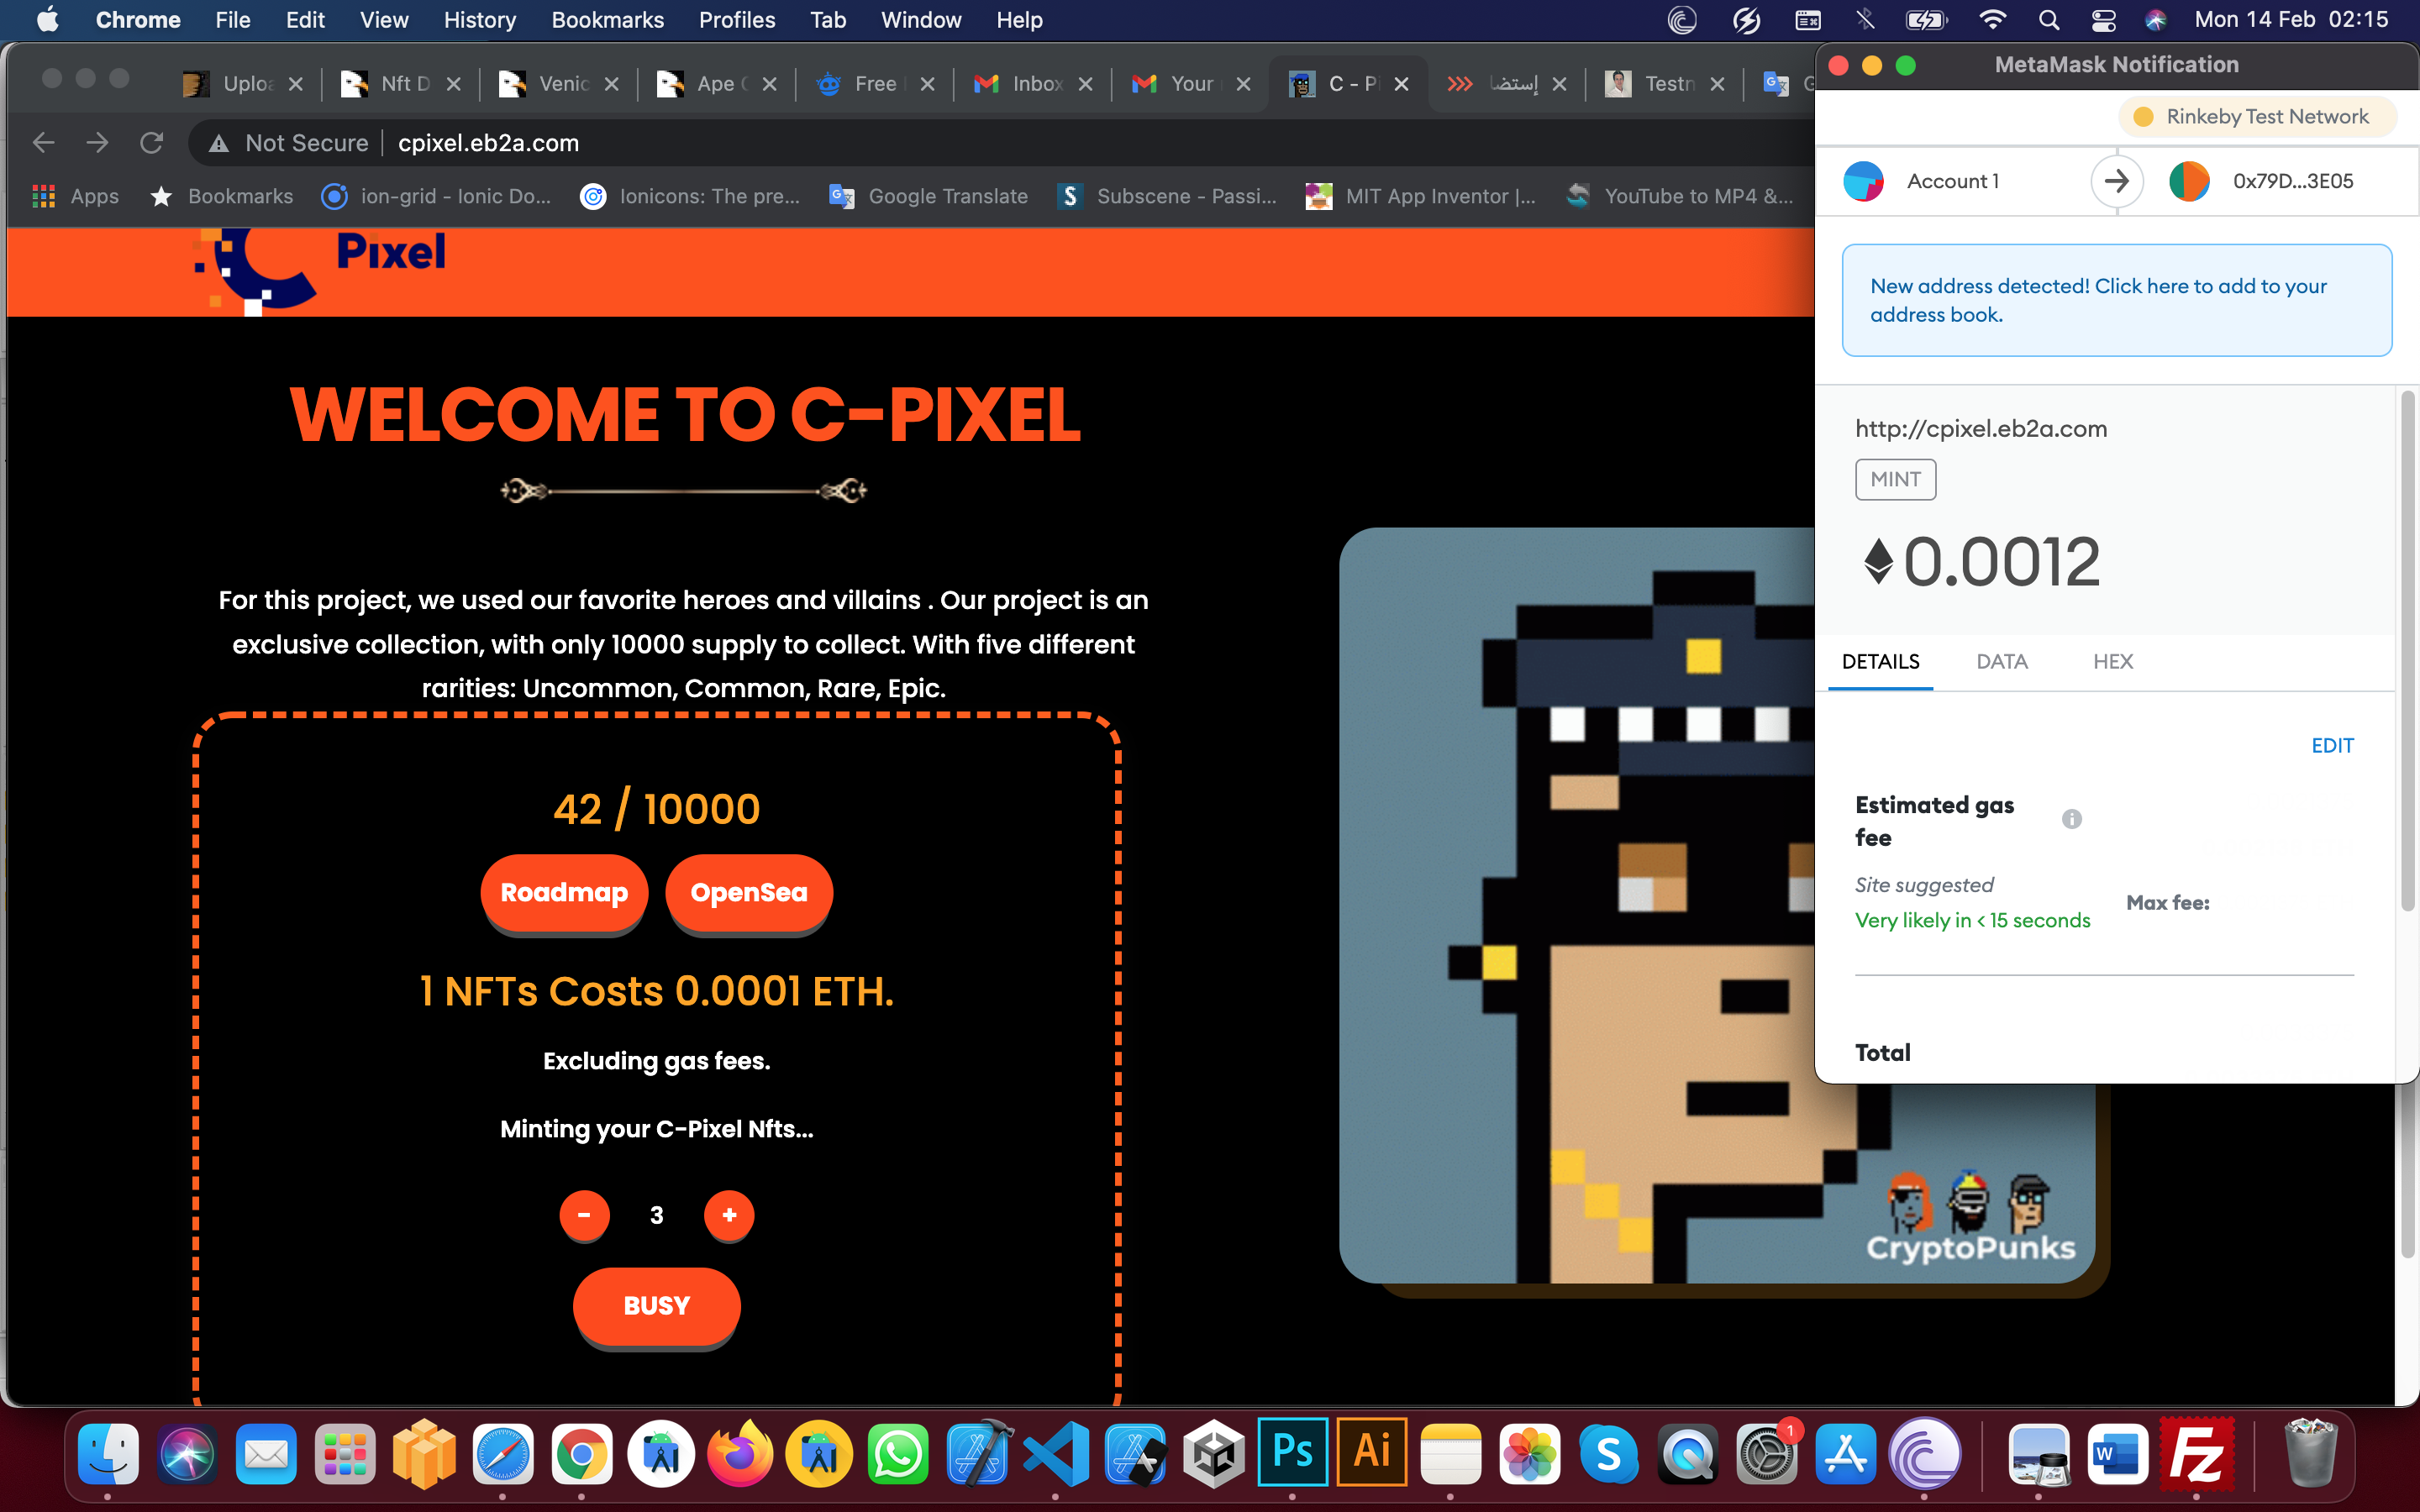Open Xcode from the dock
The image size is (2420, 1512).
978,1453
